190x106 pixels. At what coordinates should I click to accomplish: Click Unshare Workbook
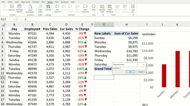(x=125, y=9)
